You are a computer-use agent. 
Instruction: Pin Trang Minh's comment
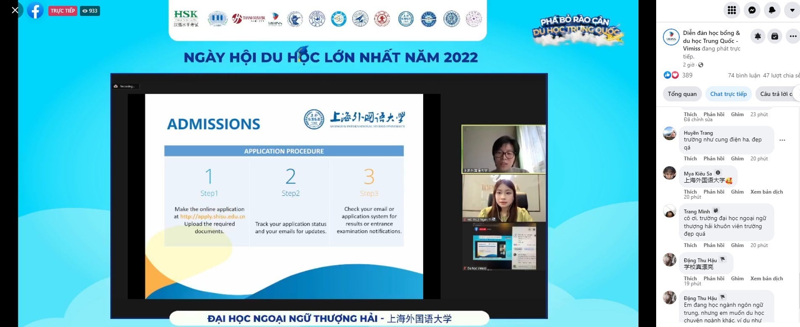(737, 245)
